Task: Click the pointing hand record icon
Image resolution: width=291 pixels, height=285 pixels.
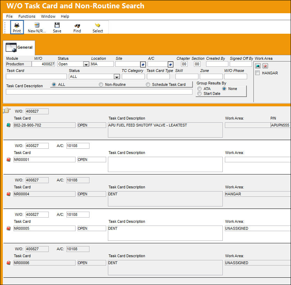Action: click(7, 111)
